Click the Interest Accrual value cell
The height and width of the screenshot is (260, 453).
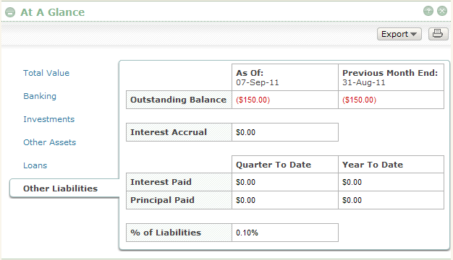(x=285, y=132)
